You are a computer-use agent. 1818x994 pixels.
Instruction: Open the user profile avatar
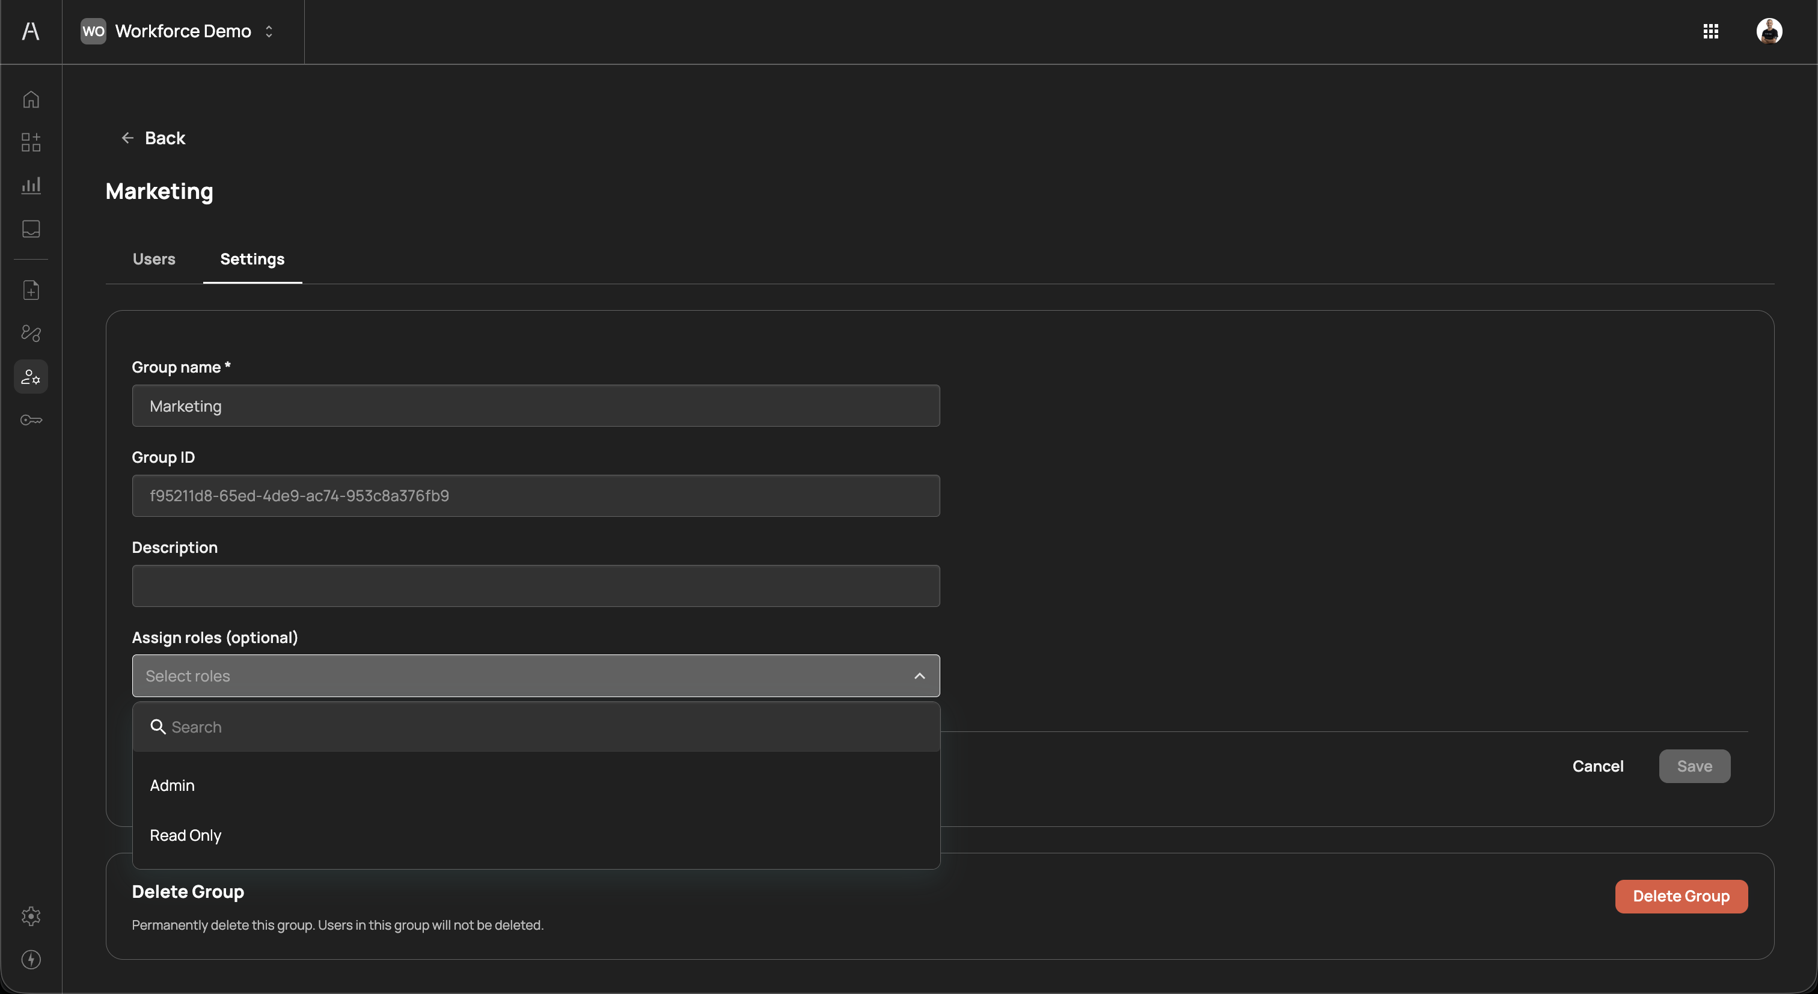(x=1769, y=31)
